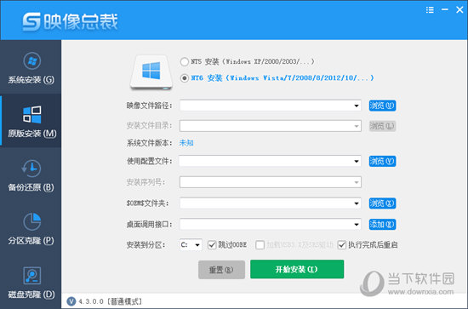Toggle the 跳过OOBE checkbox
The height and width of the screenshot is (309, 468).
[212, 245]
